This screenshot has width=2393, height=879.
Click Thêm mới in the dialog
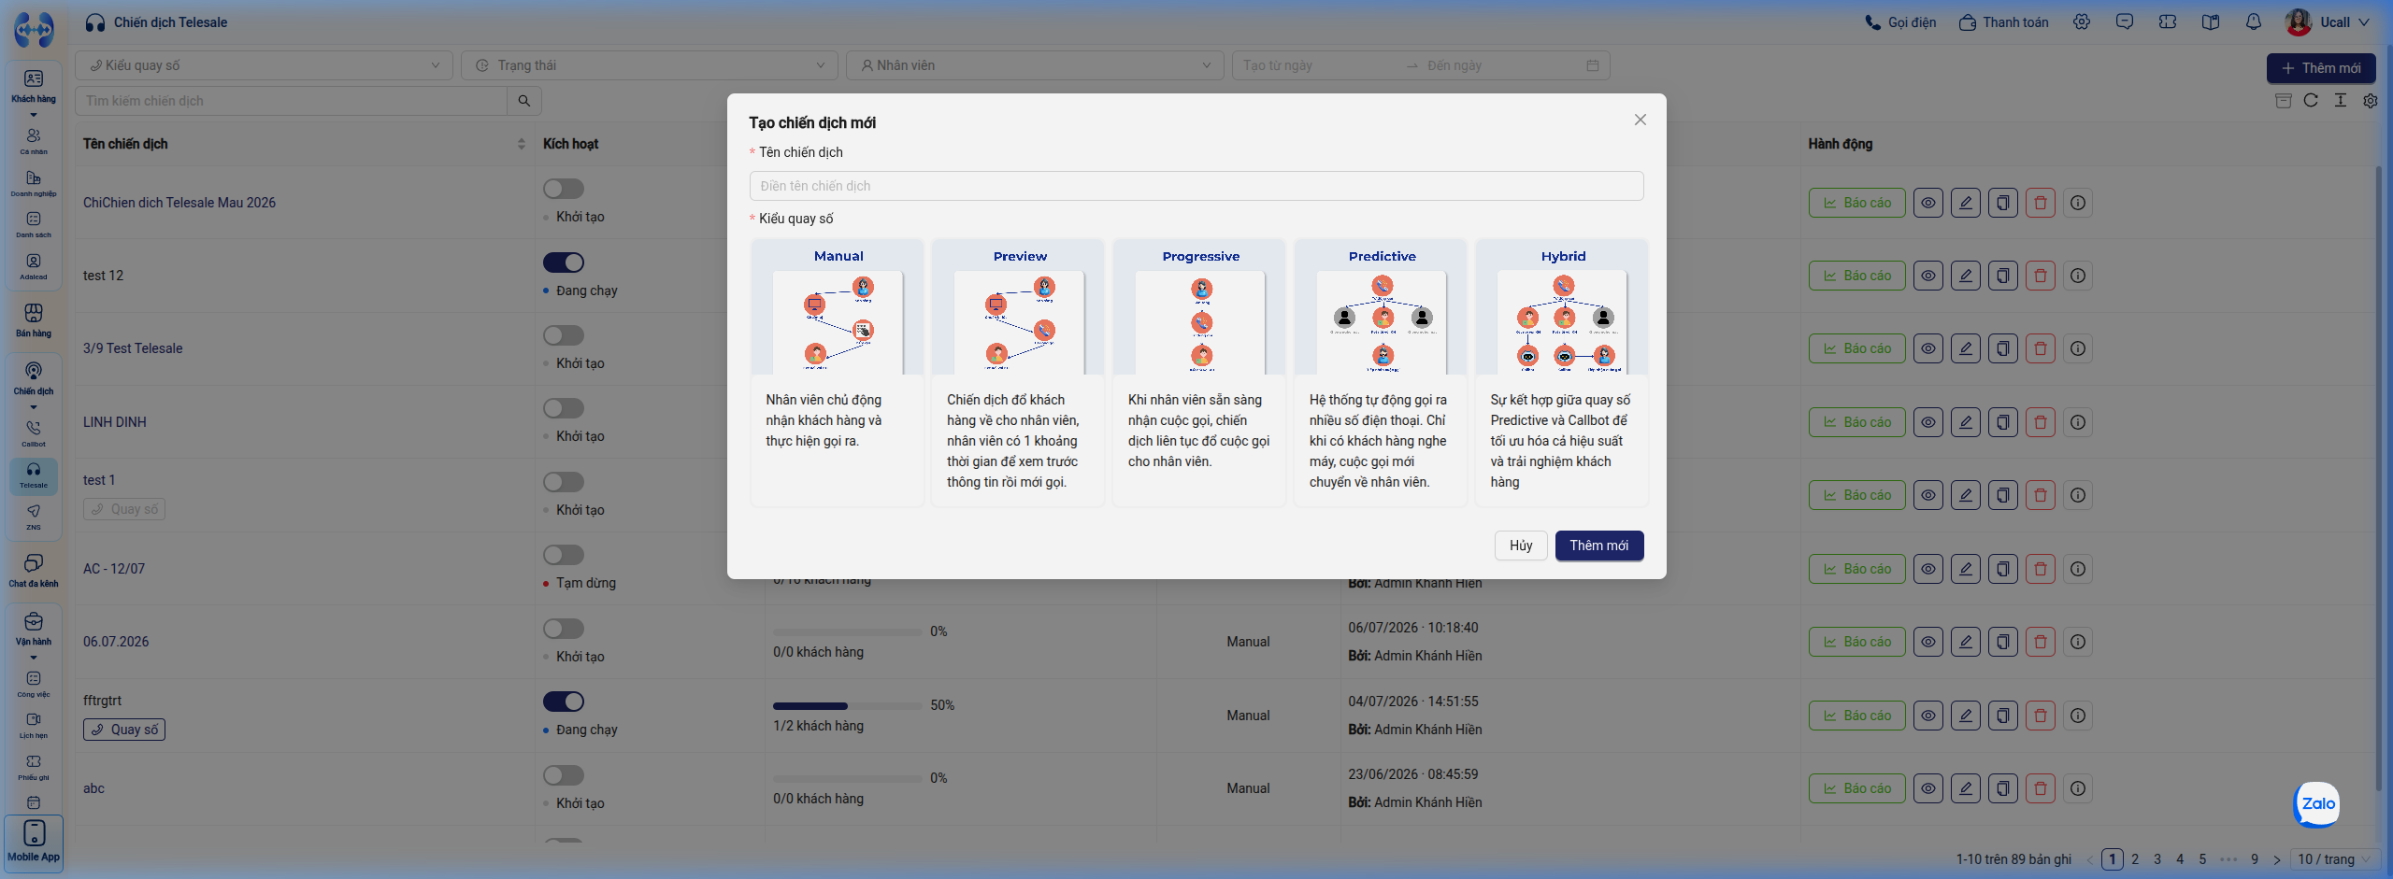point(1599,546)
